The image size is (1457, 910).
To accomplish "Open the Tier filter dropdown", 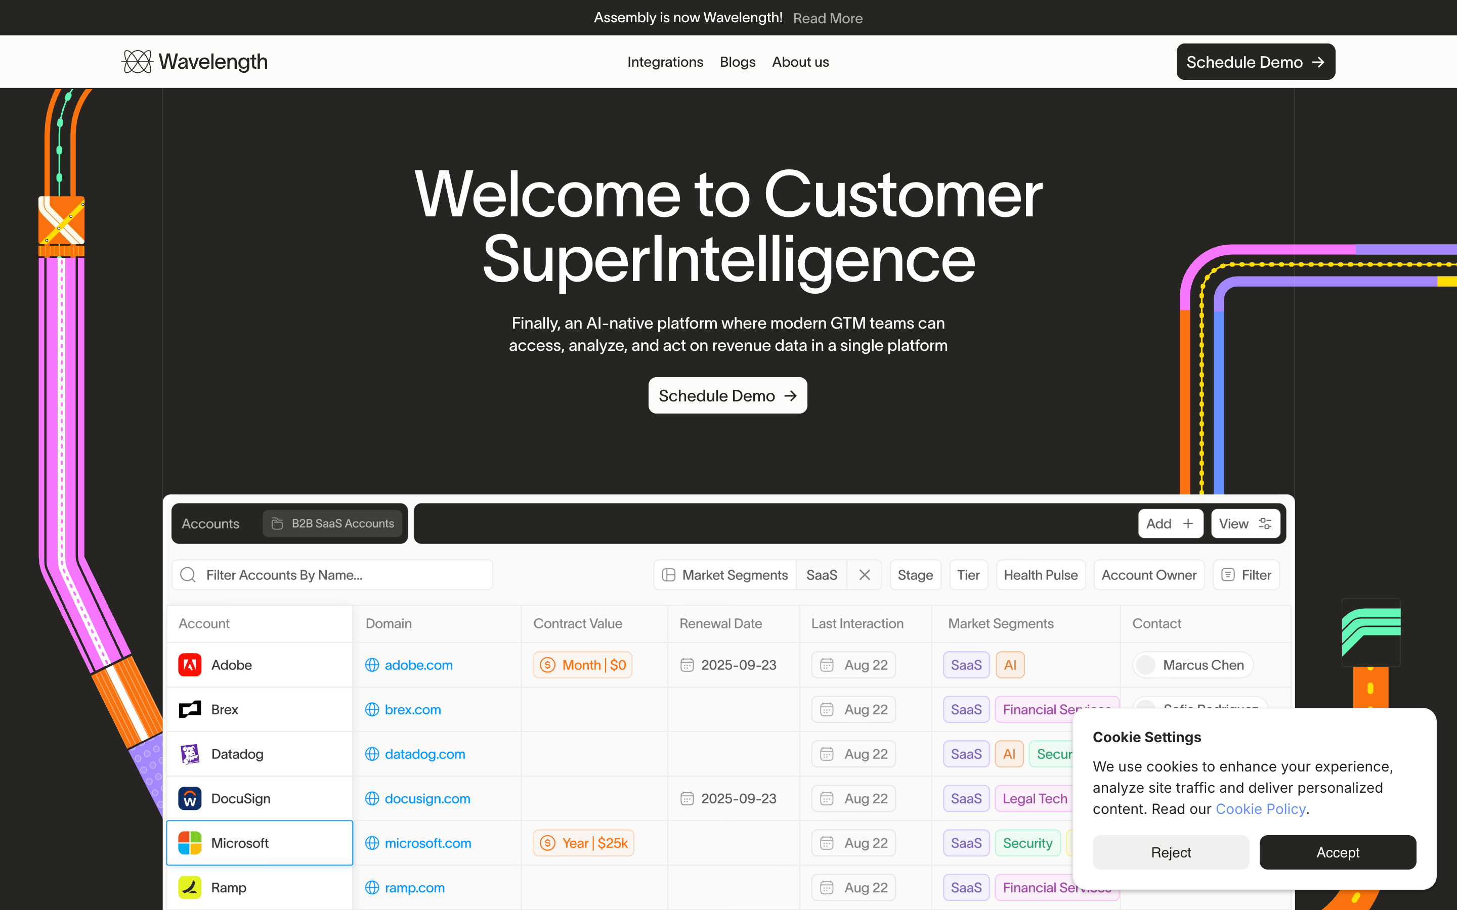I will point(968,575).
